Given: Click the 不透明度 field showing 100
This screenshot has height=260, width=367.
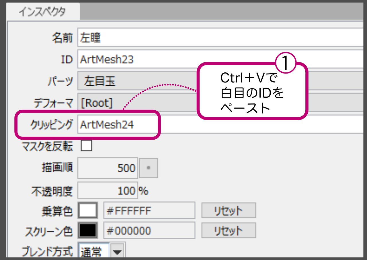Looking at the screenshot, I should click(108, 191).
